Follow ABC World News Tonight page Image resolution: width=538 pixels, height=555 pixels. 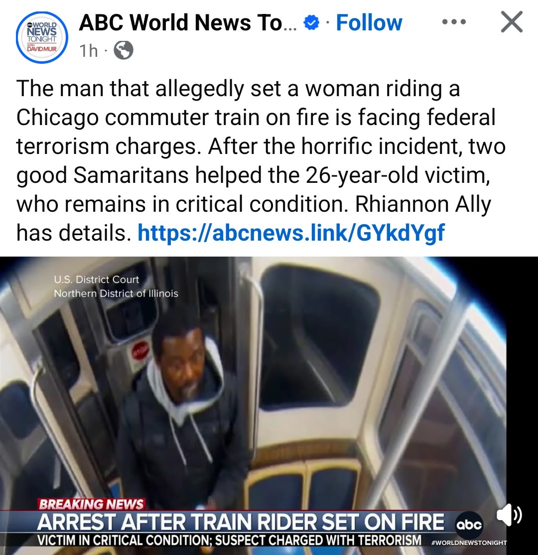[369, 22]
